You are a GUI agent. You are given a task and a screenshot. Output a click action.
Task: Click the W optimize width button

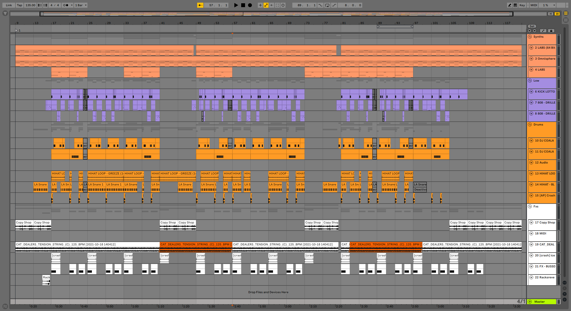(x=557, y=14)
